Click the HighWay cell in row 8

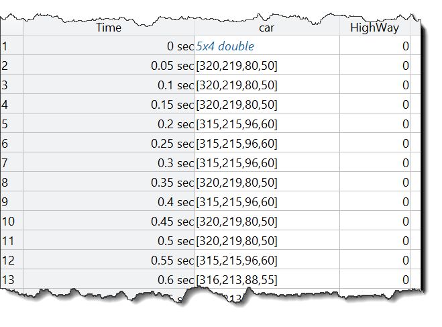click(x=374, y=183)
